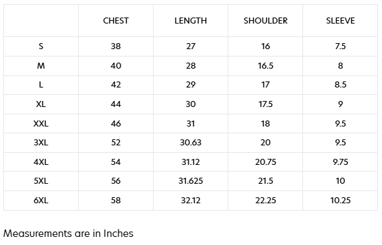382x245 pixels.
Task: Click the 16.5 shoulder value
Action: (x=265, y=66)
